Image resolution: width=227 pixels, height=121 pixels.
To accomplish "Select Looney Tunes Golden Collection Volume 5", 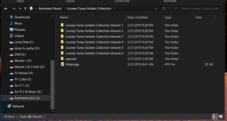I will [94, 48].
